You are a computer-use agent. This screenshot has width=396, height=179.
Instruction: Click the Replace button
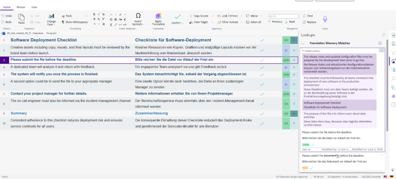[x=309, y=22]
